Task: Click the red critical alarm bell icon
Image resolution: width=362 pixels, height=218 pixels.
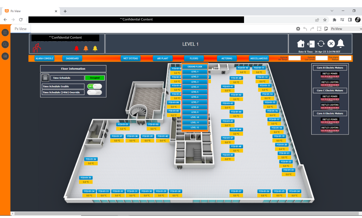Action: 76,48
